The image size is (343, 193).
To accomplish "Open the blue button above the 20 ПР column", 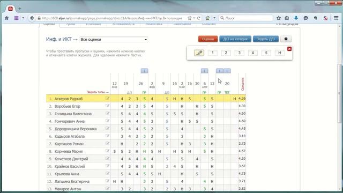I will [219, 71].
